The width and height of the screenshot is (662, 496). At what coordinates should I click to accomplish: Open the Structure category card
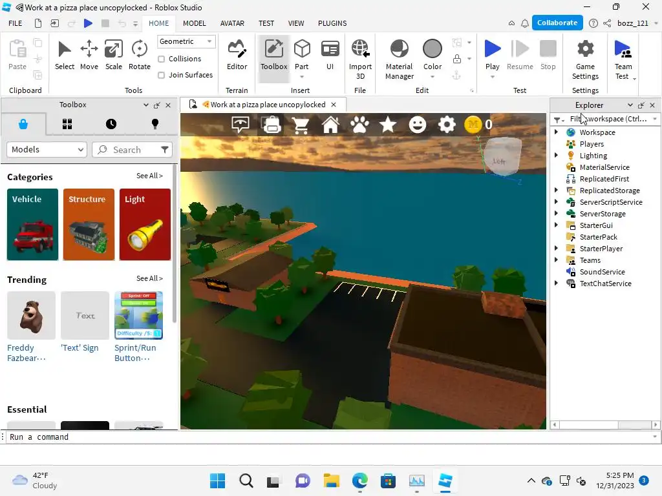pos(89,224)
